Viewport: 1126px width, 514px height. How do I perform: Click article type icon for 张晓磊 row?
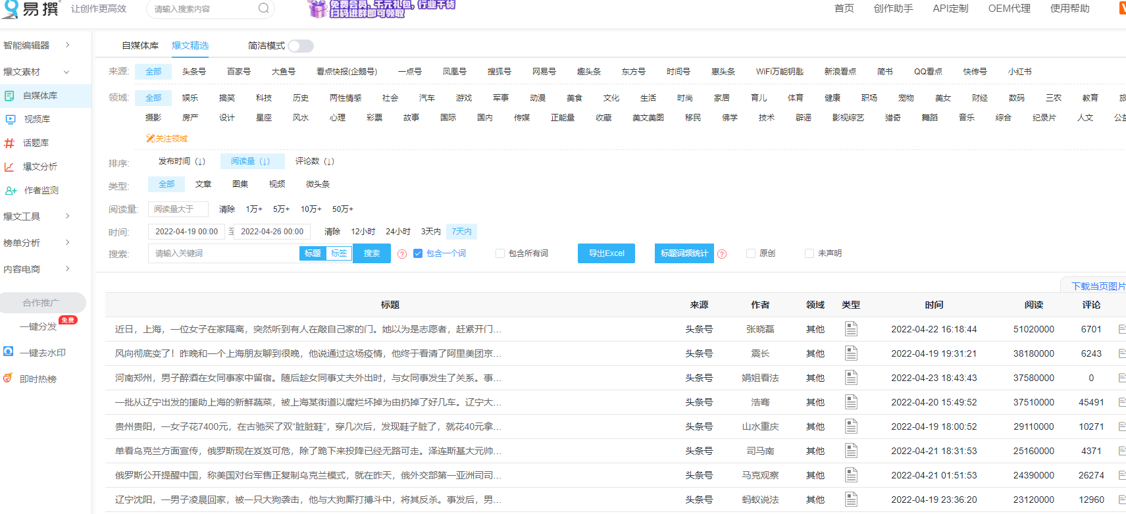pos(851,328)
